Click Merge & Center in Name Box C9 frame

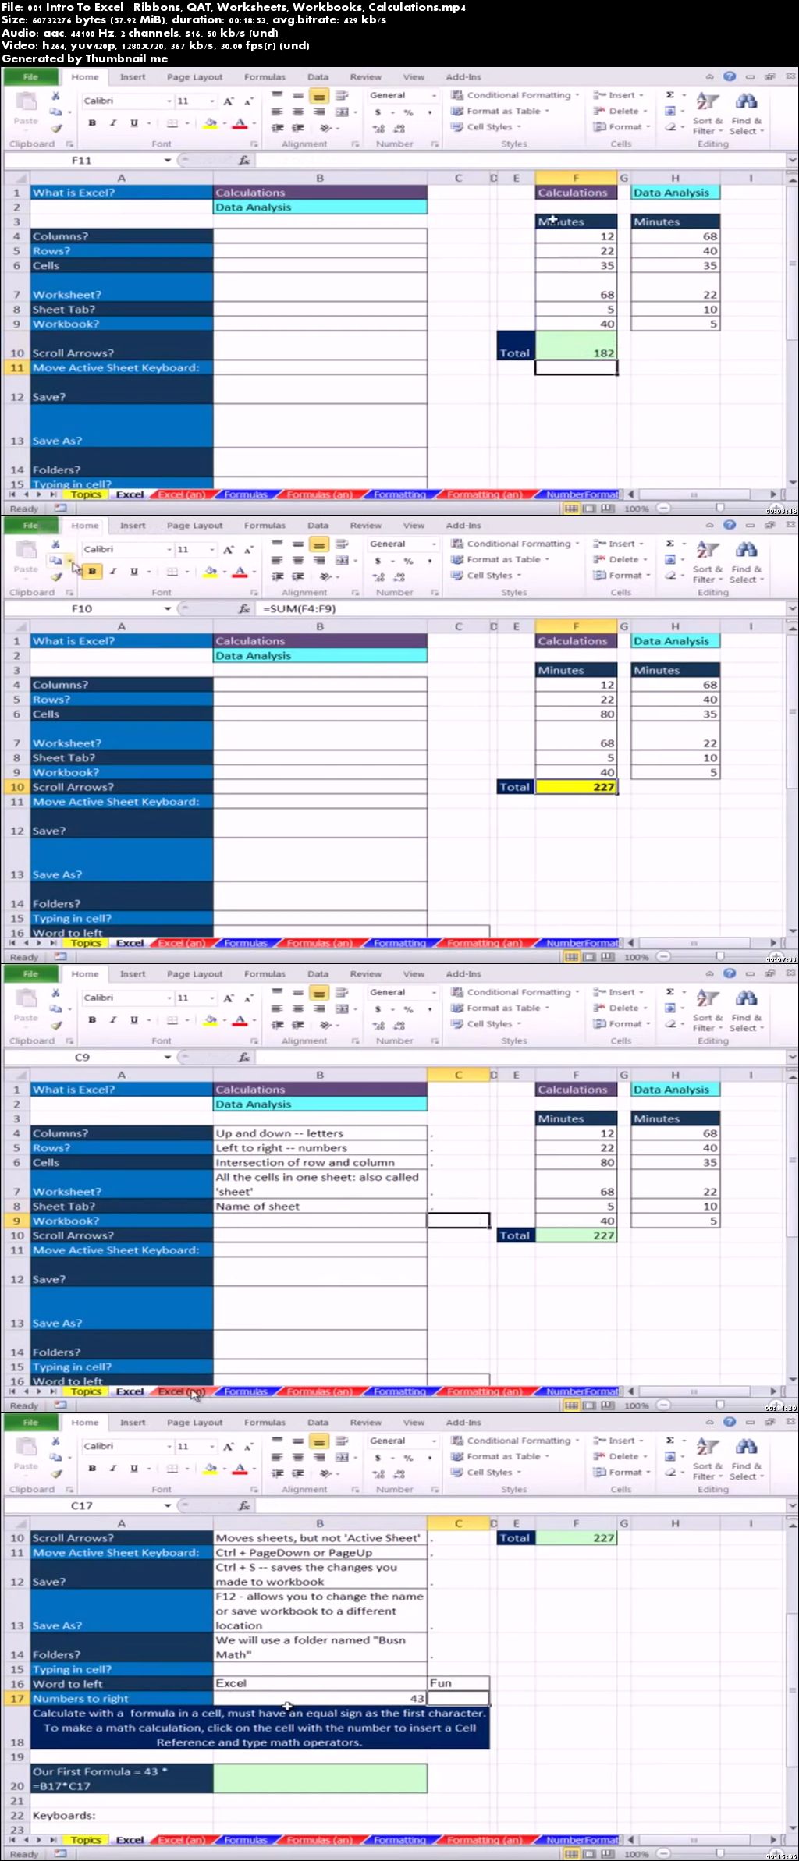pos(343,1008)
